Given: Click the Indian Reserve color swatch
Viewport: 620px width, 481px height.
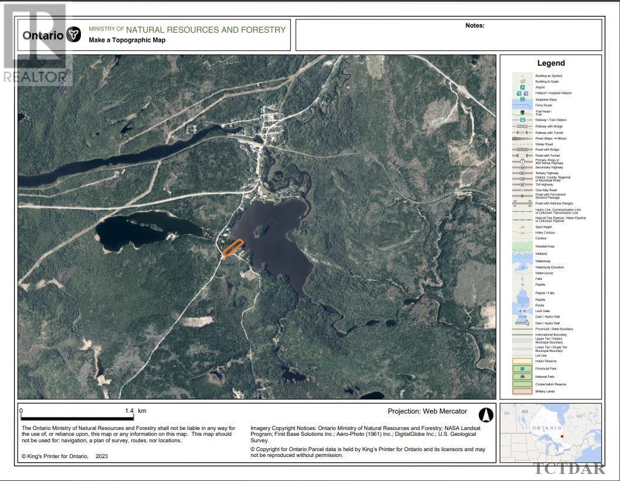Looking at the screenshot, I should pyautogui.click(x=522, y=361).
